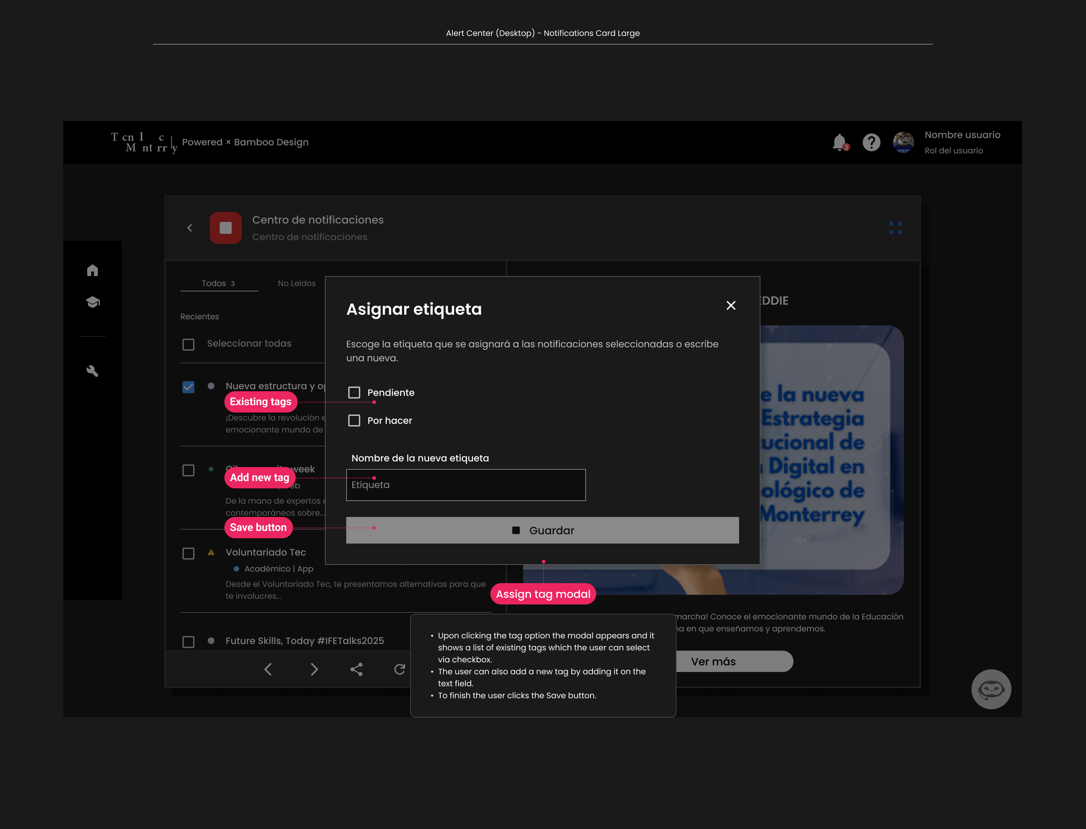Viewport: 1086px width, 829px height.
Task: Click the Nombre usuario label
Action: coord(962,135)
